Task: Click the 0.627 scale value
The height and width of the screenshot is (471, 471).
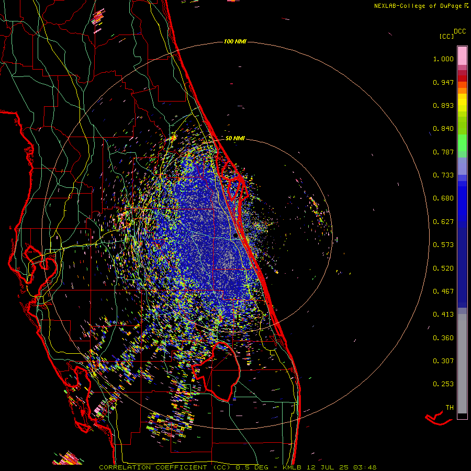Action: click(443, 222)
